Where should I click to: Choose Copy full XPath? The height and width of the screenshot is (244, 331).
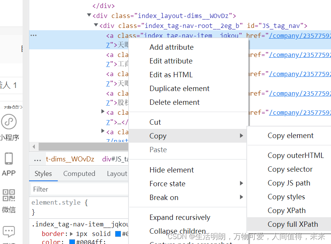(x=293, y=224)
